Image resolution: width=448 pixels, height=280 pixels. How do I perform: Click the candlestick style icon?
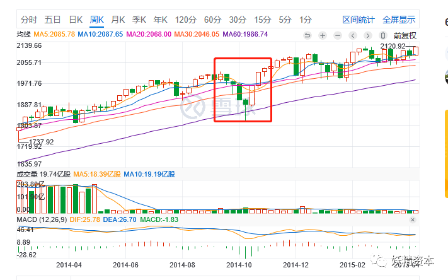pyautogui.click(x=382, y=35)
